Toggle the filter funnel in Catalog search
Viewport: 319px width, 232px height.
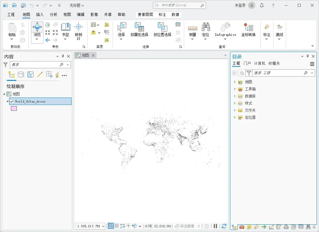point(249,73)
